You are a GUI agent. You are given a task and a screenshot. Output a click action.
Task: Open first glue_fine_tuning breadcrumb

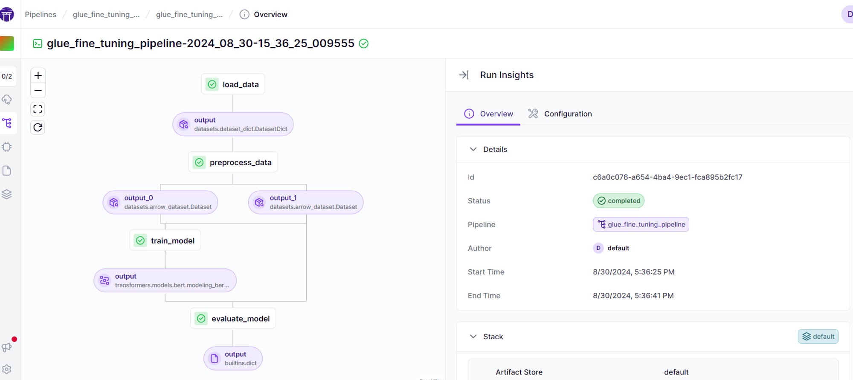pyautogui.click(x=106, y=14)
